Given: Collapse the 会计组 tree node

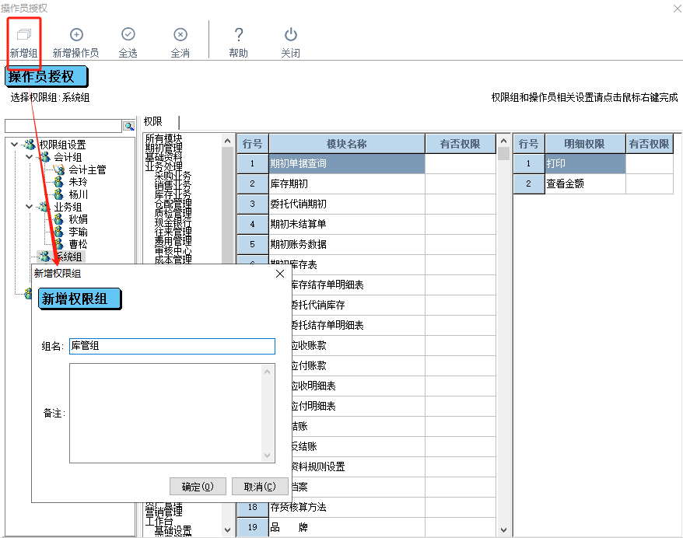Looking at the screenshot, I should tap(30, 157).
